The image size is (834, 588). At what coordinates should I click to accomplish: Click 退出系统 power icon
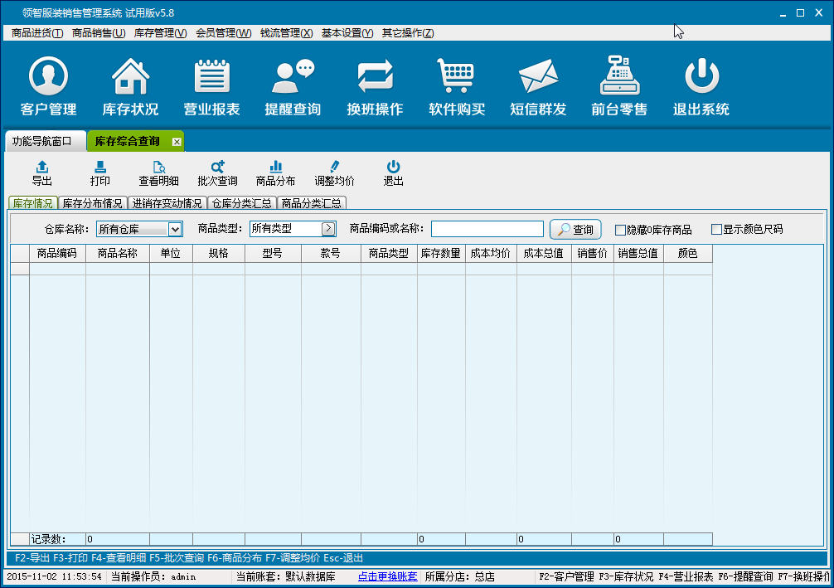(701, 87)
